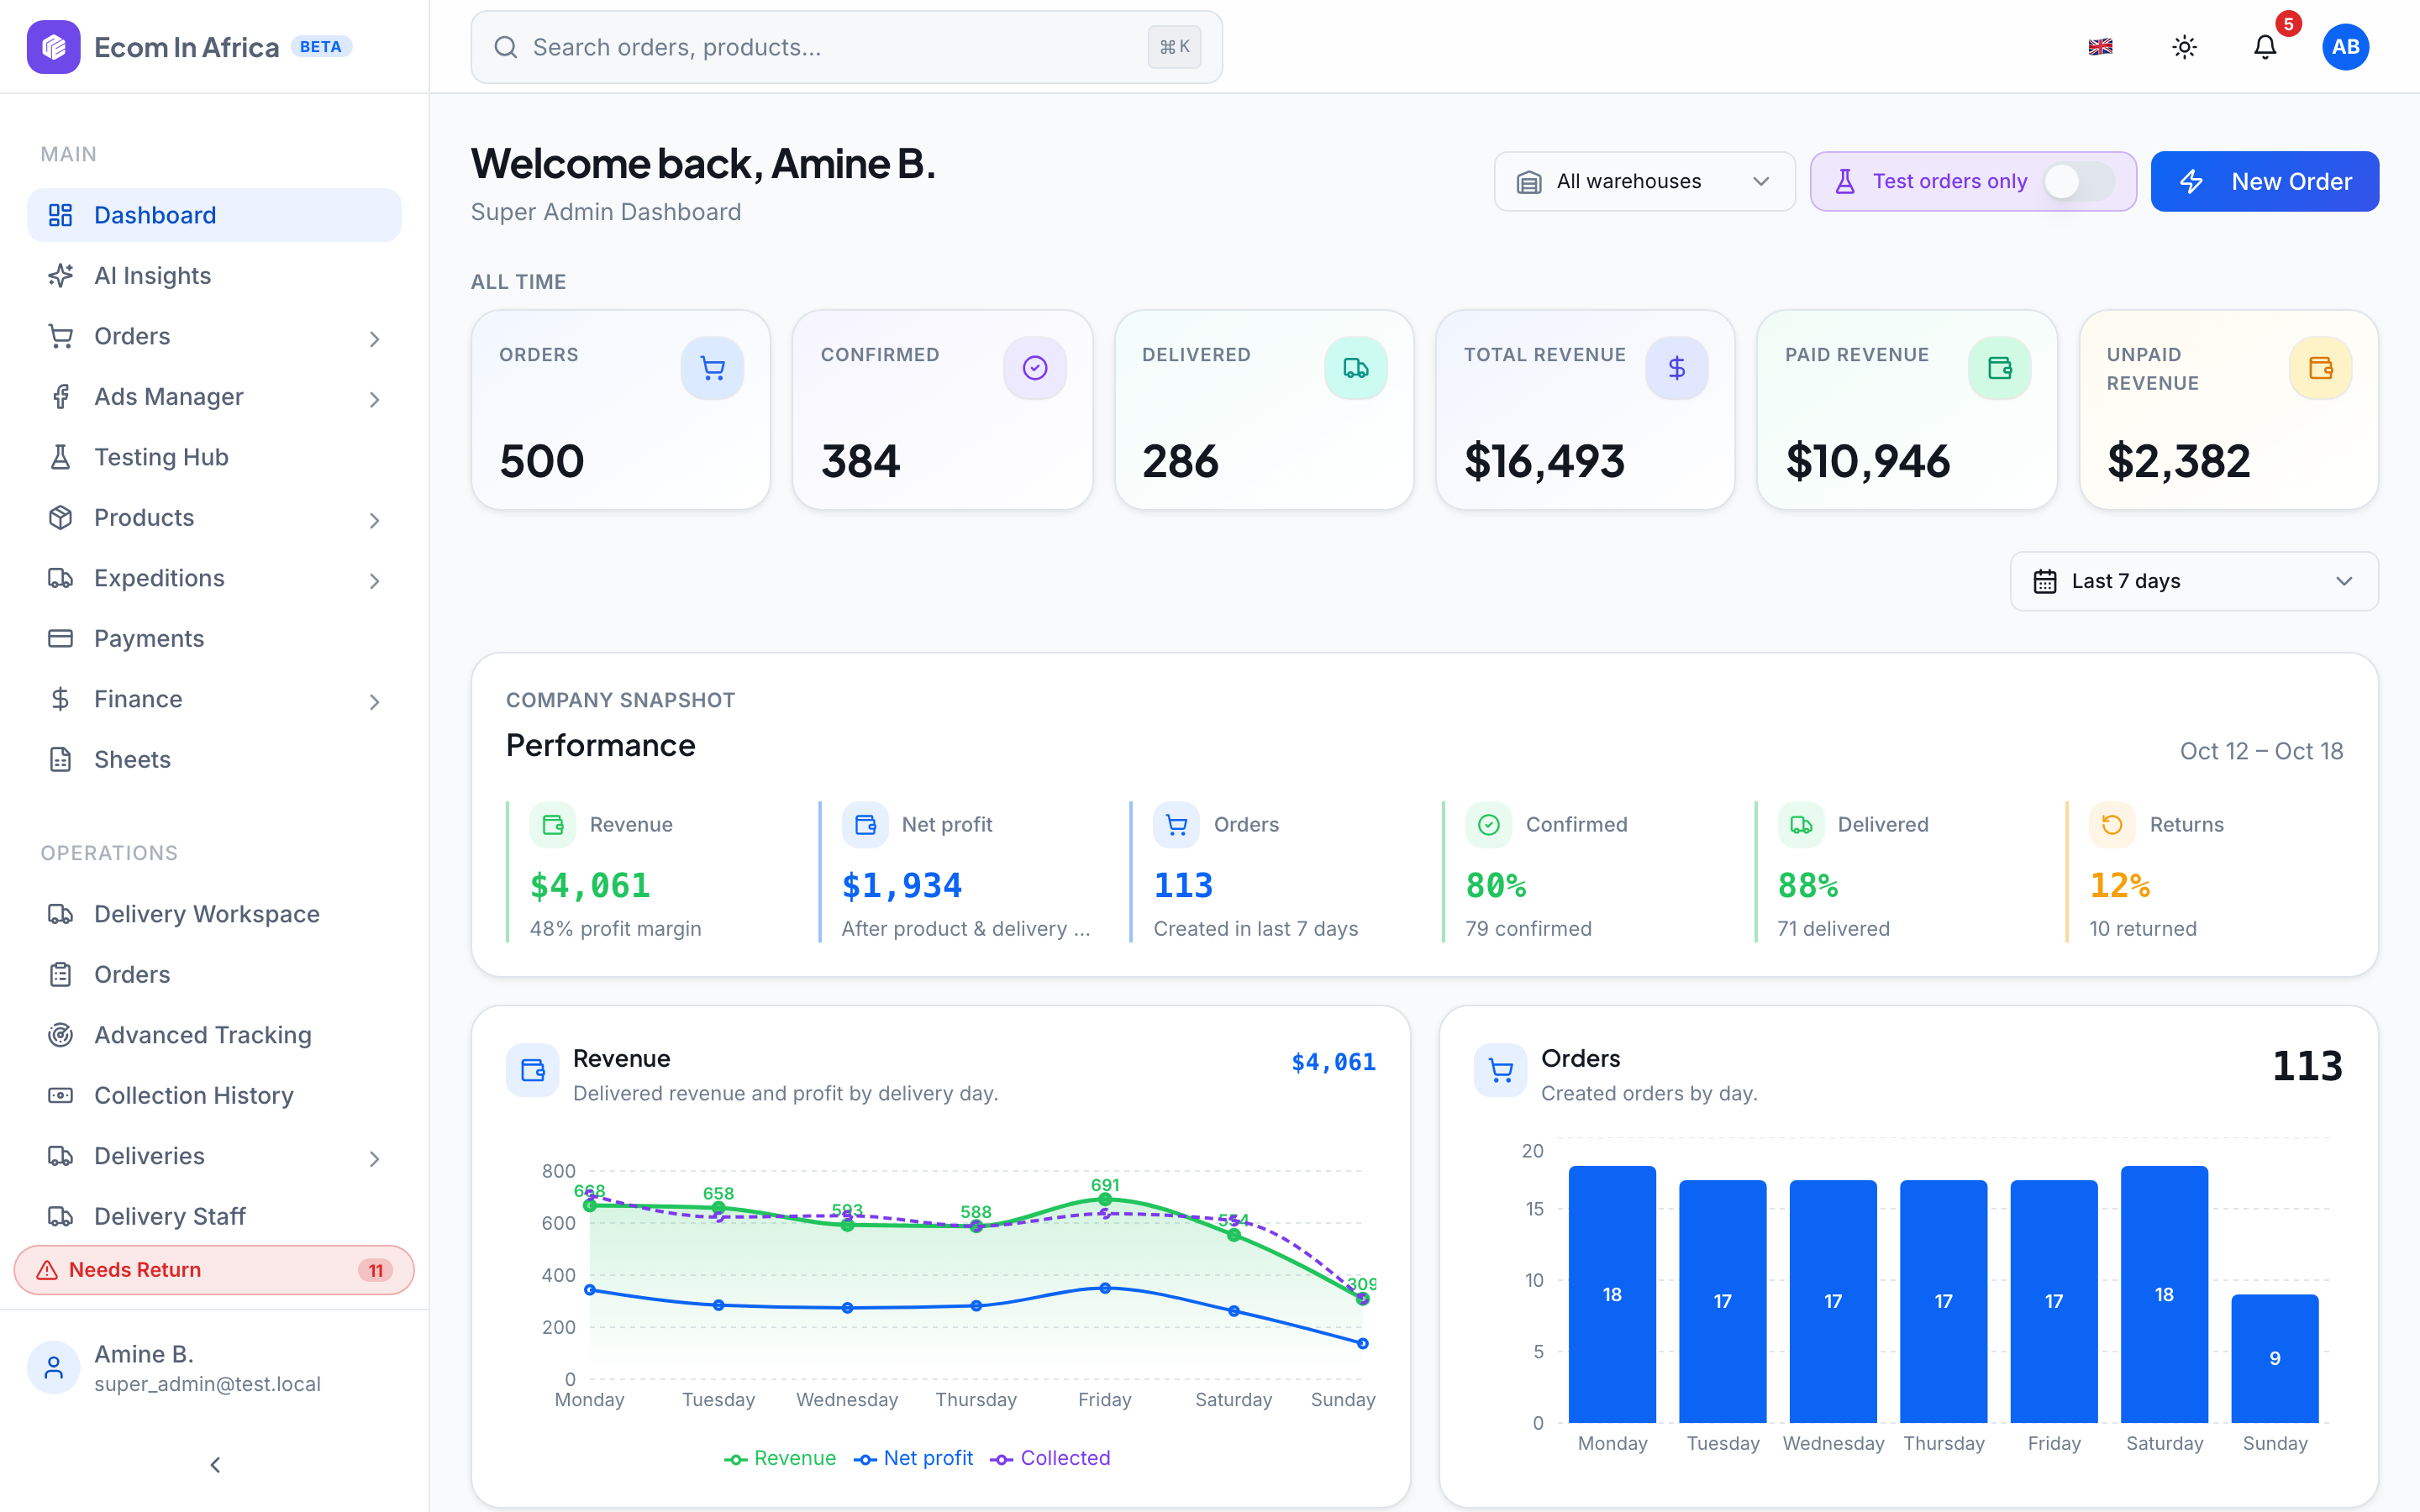Click the Net profit wallet icon

(865, 825)
